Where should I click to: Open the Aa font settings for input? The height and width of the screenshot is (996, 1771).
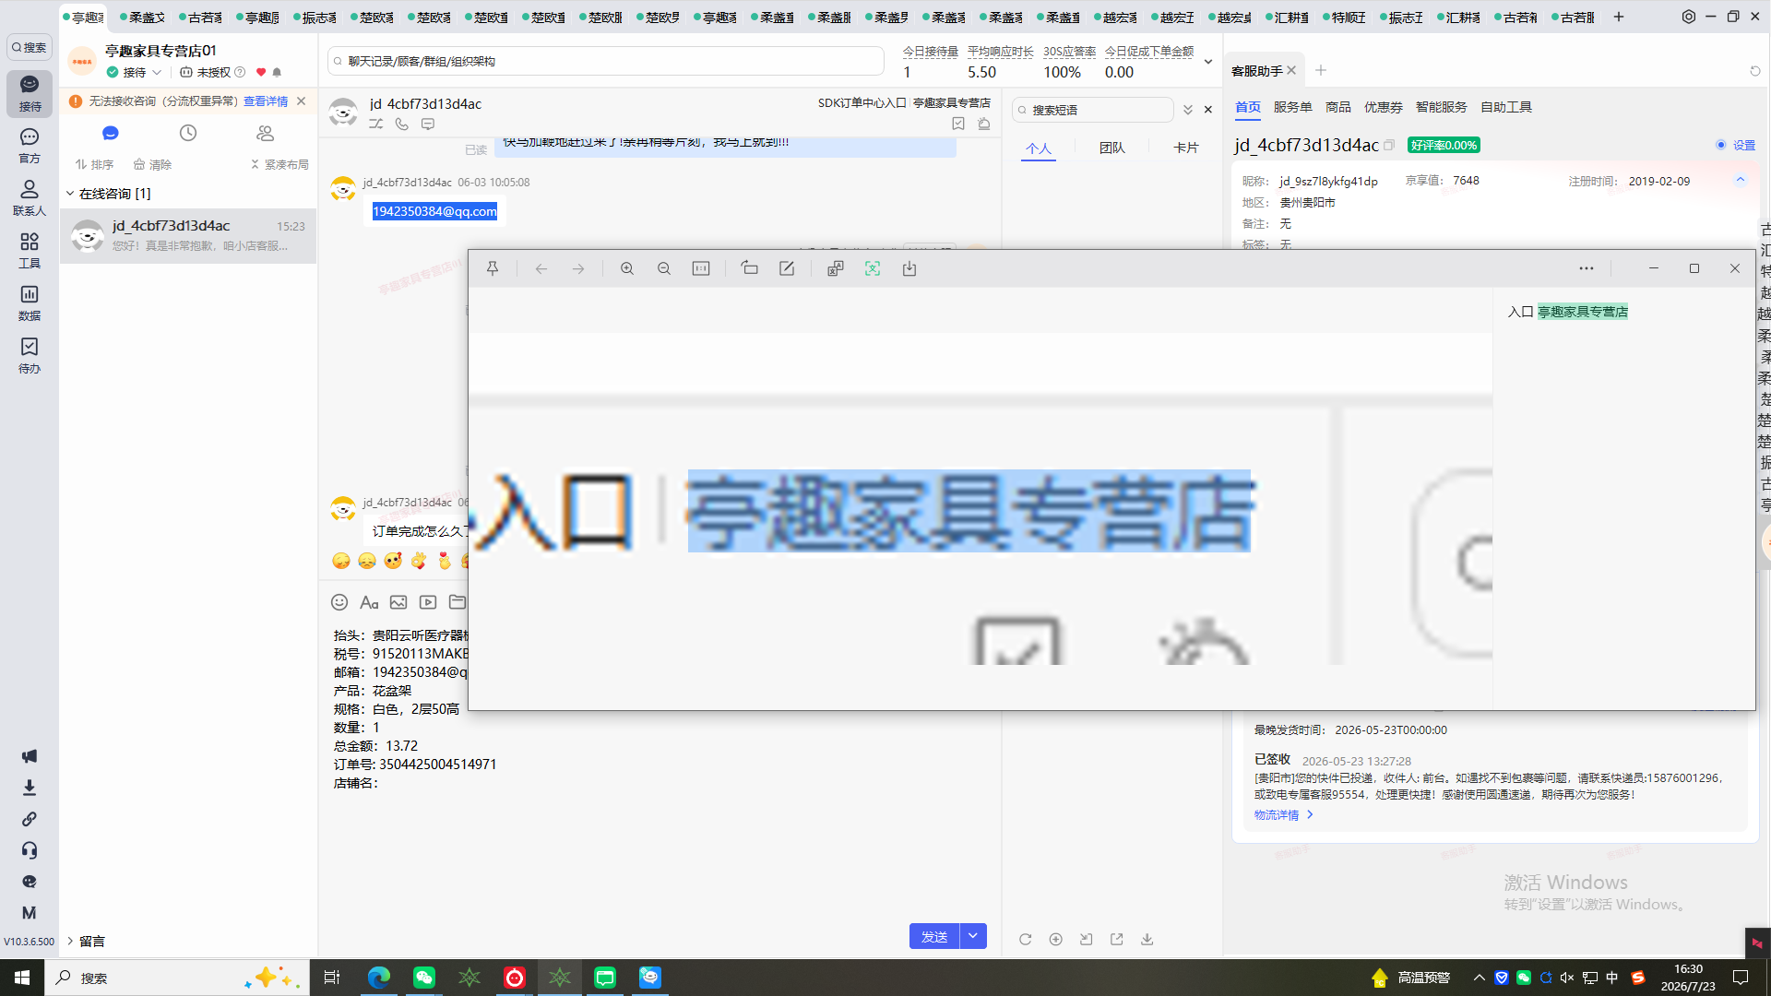coord(369,602)
